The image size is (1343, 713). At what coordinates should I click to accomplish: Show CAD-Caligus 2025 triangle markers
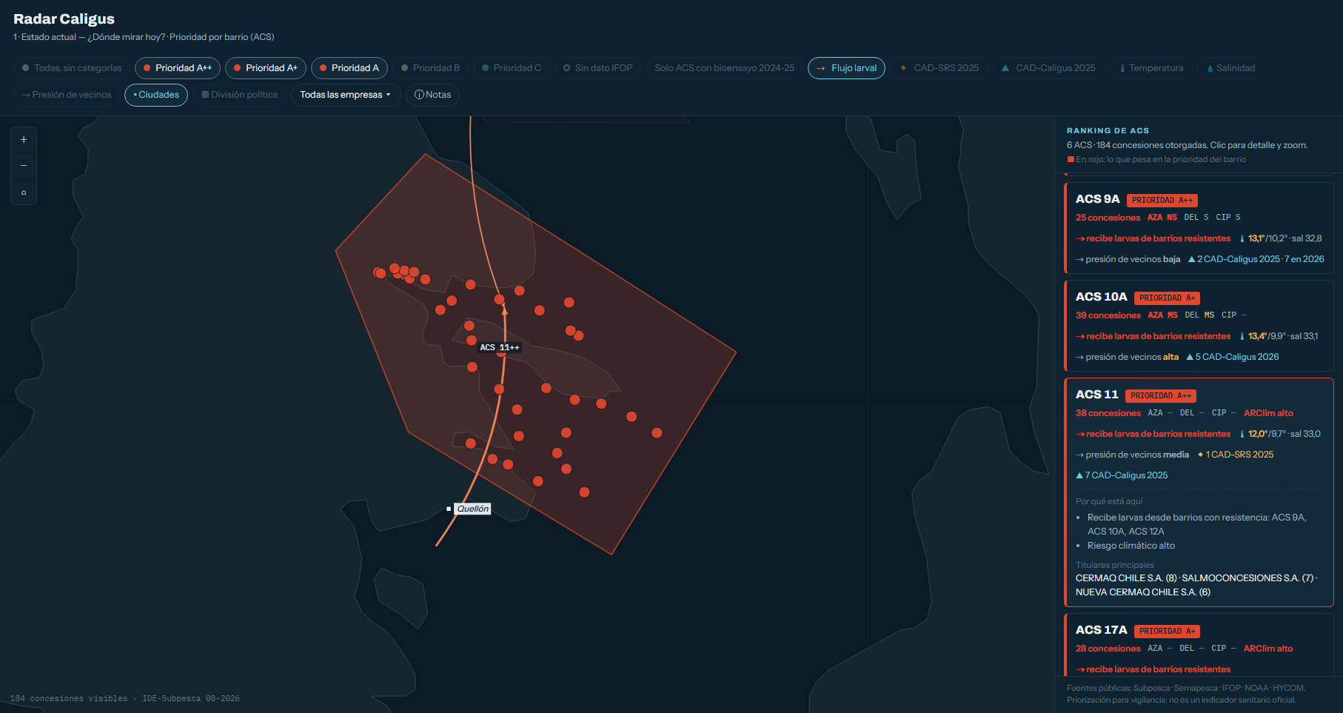(1048, 68)
